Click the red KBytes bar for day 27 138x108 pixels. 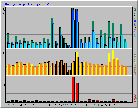coord(113,100)
